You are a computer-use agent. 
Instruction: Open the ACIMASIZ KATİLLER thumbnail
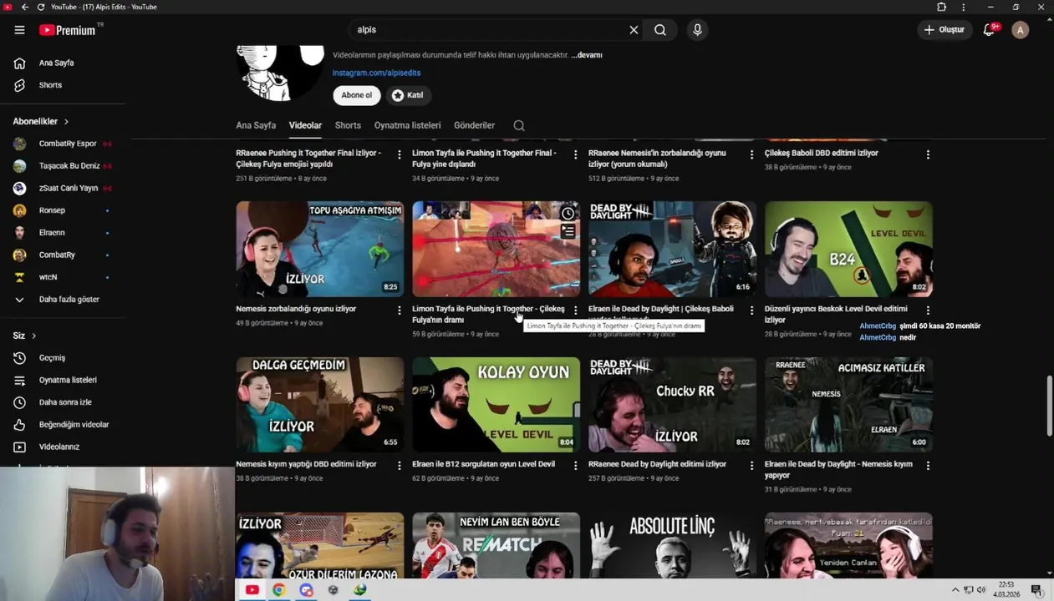pyautogui.click(x=848, y=405)
